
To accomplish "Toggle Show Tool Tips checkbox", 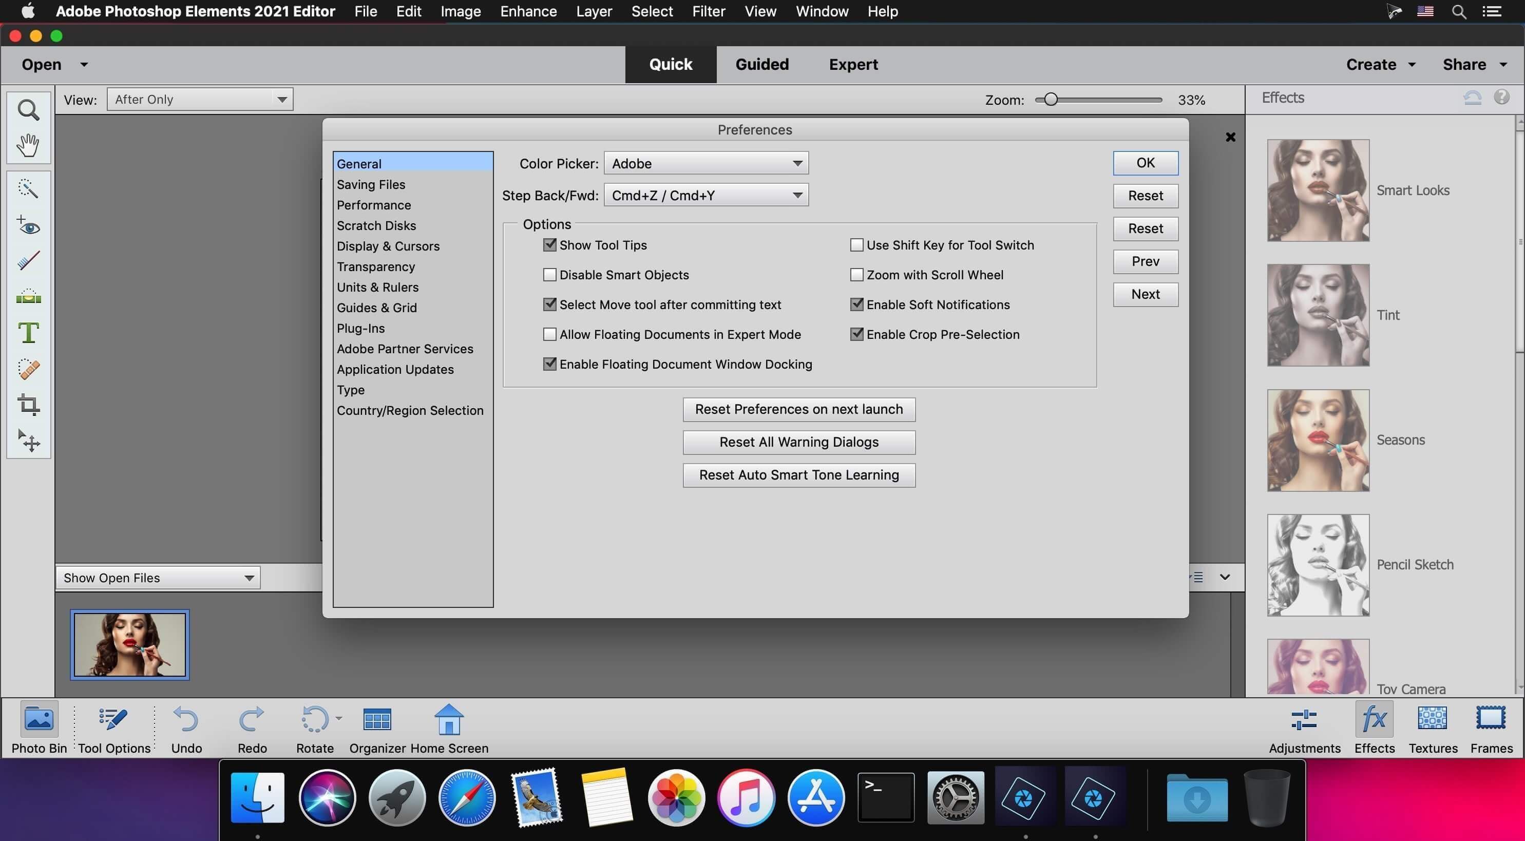I will pyautogui.click(x=549, y=244).
